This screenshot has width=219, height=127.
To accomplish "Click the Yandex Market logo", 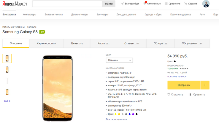I will click(x=15, y=4).
